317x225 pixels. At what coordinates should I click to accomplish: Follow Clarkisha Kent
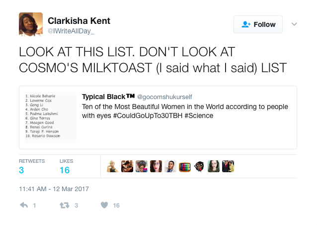[x=258, y=24]
